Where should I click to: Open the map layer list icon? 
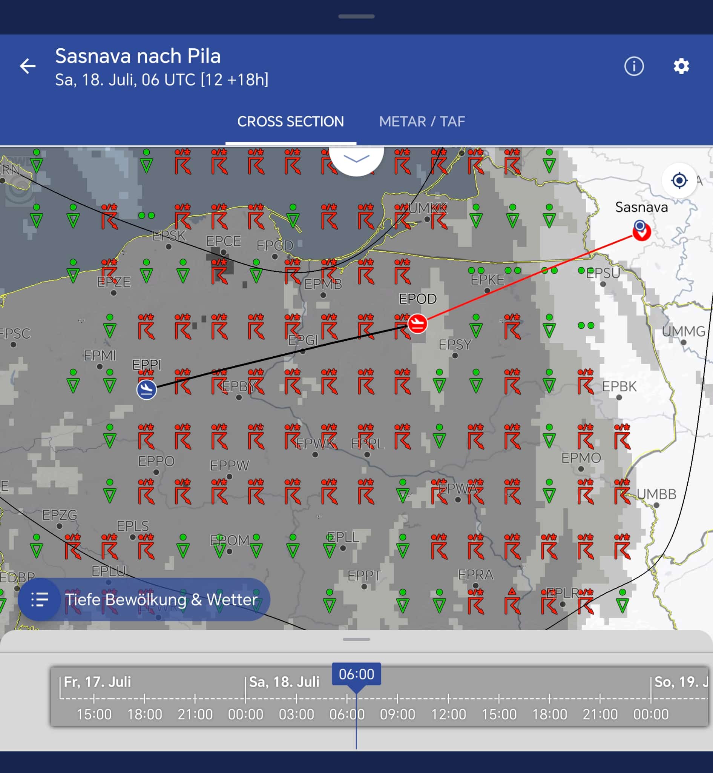coord(39,599)
